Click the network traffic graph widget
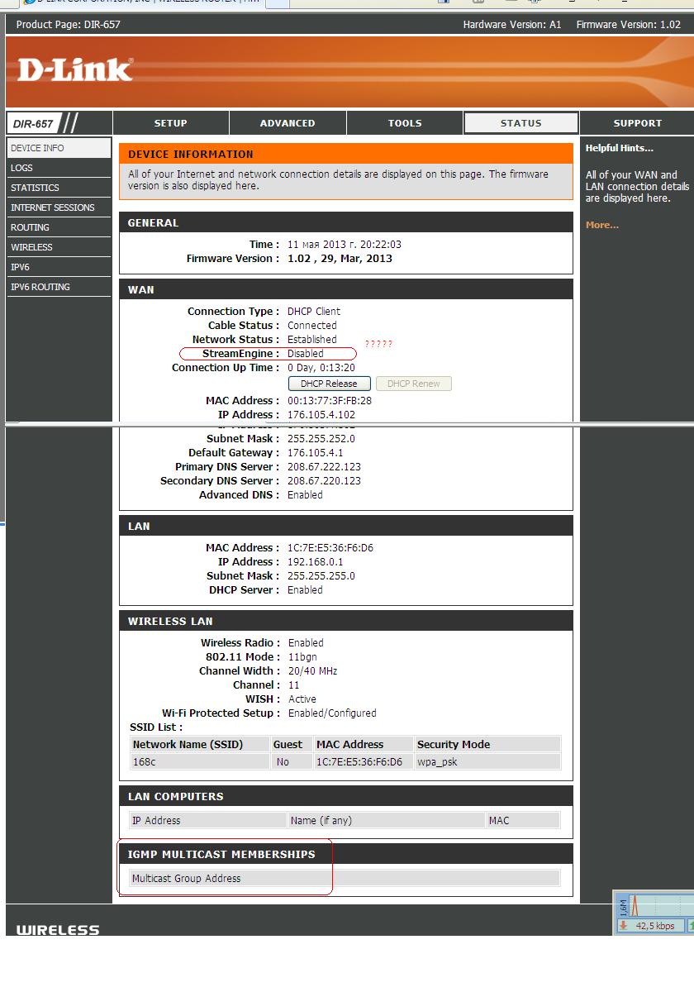The width and height of the screenshot is (694, 992). pyautogui.click(x=659, y=905)
